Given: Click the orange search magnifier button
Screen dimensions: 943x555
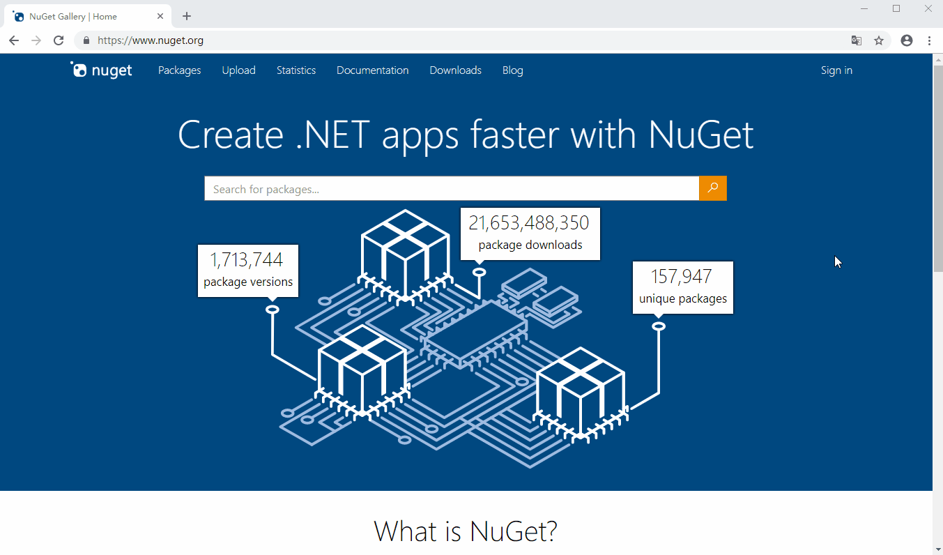Looking at the screenshot, I should tap(713, 188).
